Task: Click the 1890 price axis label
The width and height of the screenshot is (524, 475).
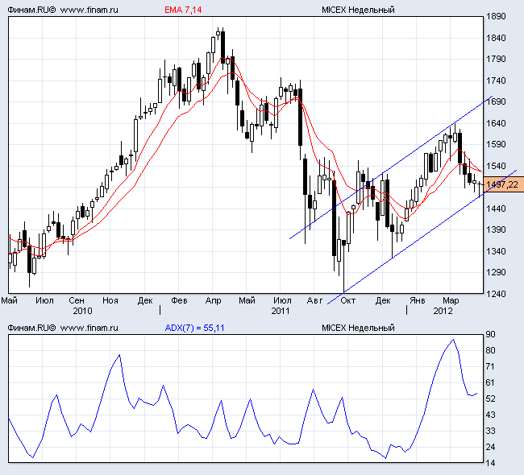Action: click(496, 16)
